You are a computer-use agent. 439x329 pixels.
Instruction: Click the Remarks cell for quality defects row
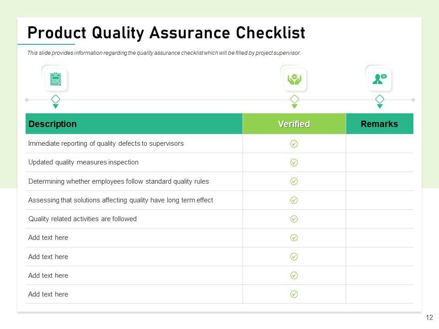tap(379, 143)
